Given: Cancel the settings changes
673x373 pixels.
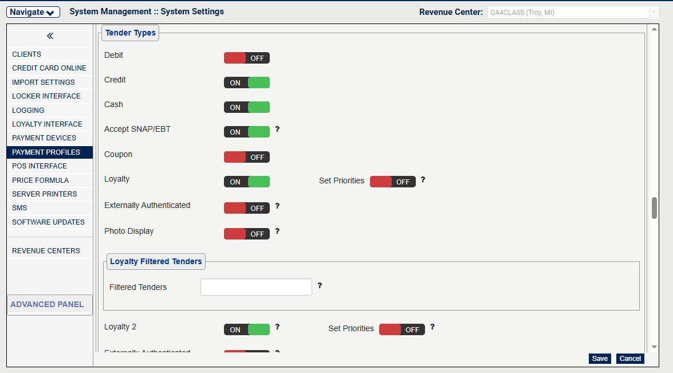Looking at the screenshot, I should 630,359.
